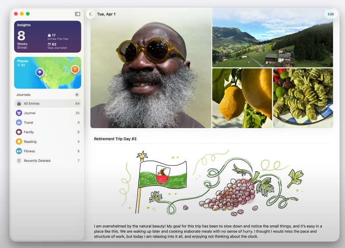The image size is (345, 248).
Task: Click the Journal butterfly icon
Action: tap(19, 113)
